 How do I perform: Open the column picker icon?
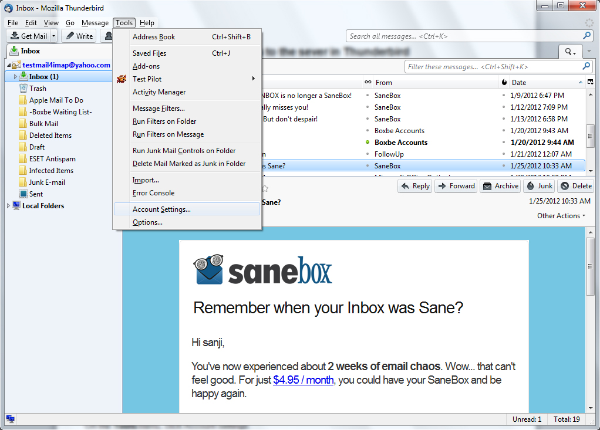point(591,82)
